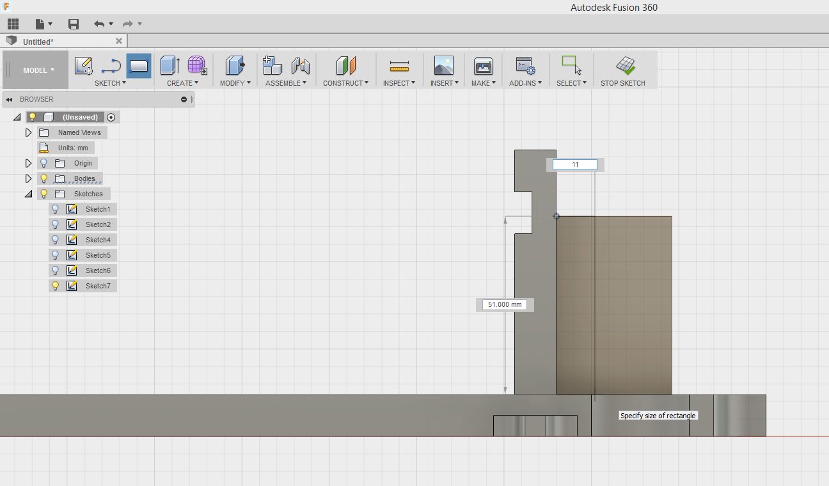
Task: Select the 2-point Rectangle tool
Action: [139, 65]
